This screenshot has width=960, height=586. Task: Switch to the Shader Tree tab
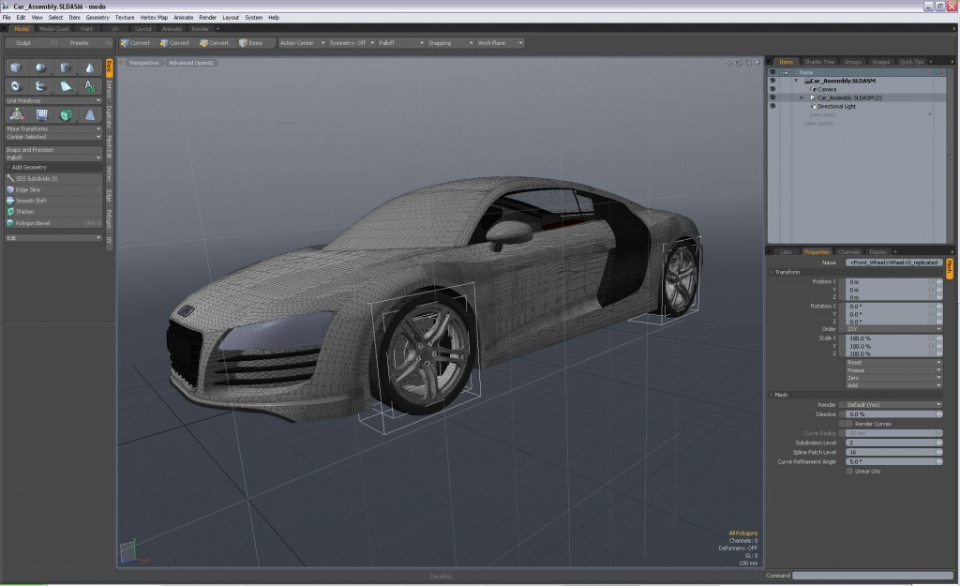(819, 62)
